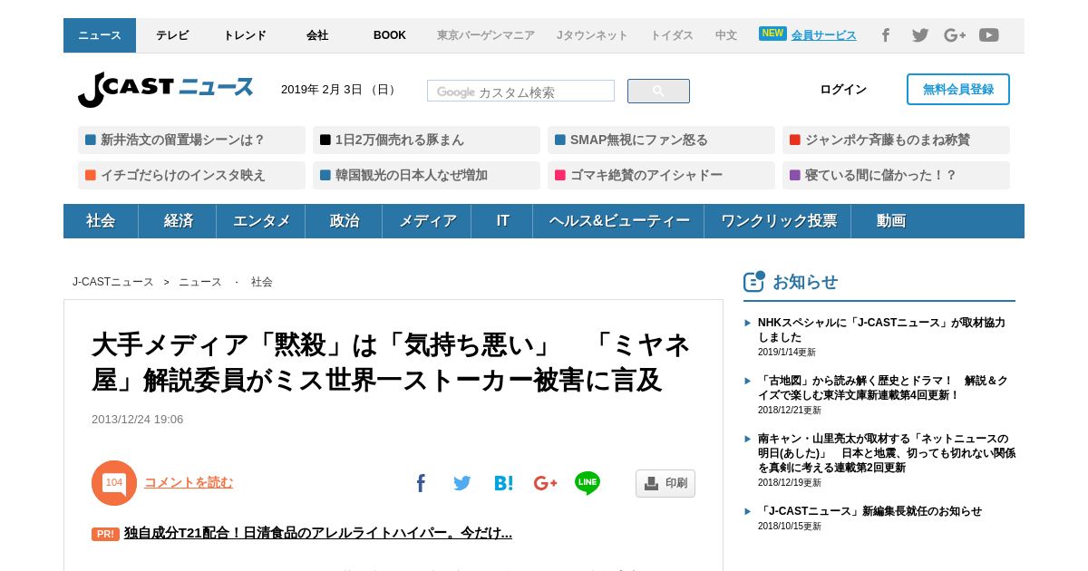Open headline ゴマキ絶賛のアイシャドー
This screenshot has height=571, width=1088.
click(x=661, y=176)
